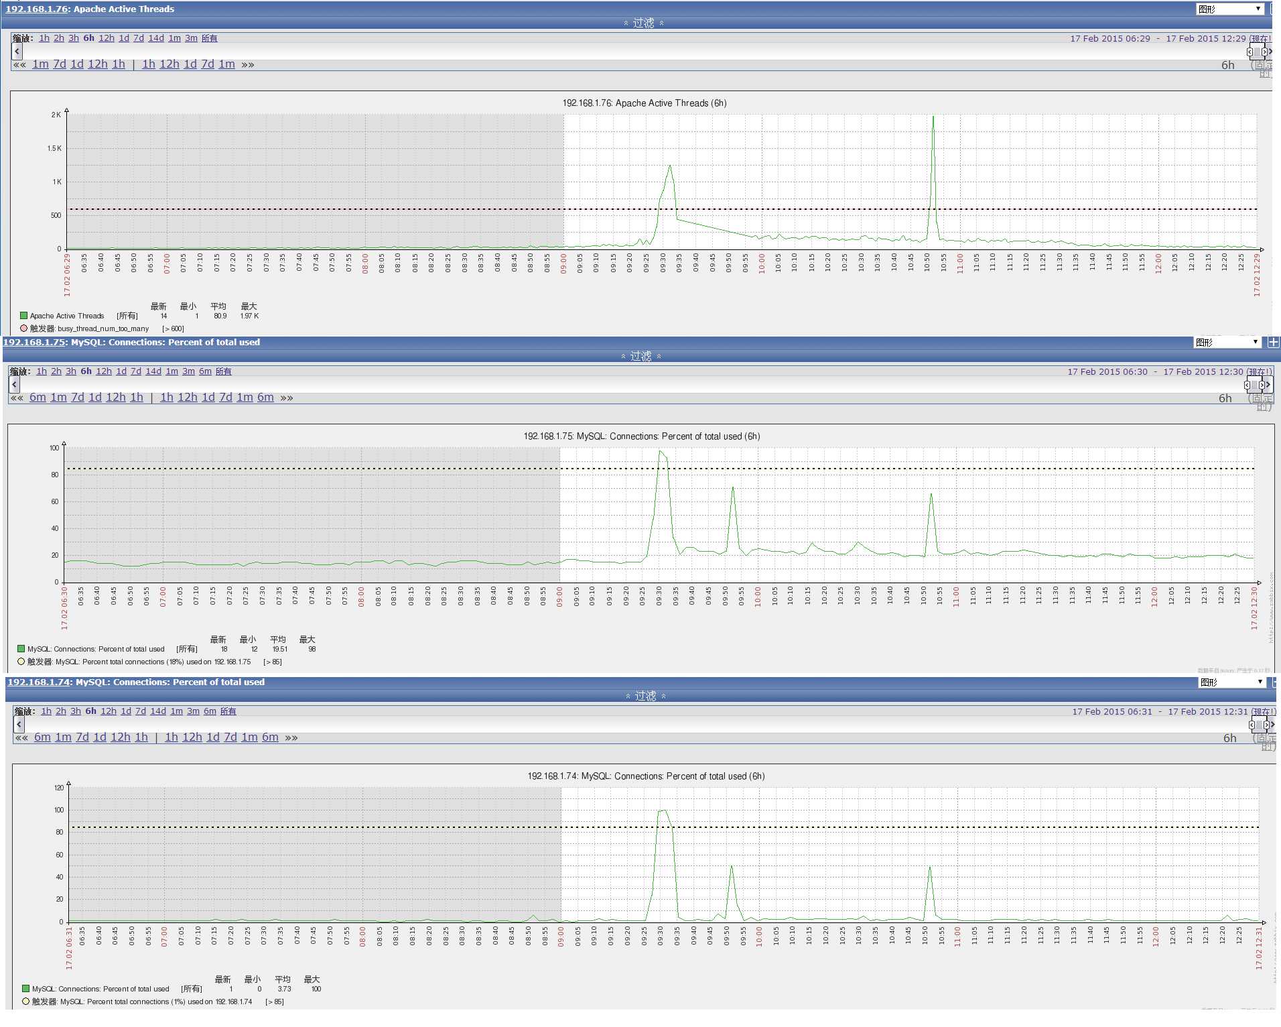Set Apache graph zoom to 1h
Viewport: 1281px width, 1027px height.
[44, 38]
